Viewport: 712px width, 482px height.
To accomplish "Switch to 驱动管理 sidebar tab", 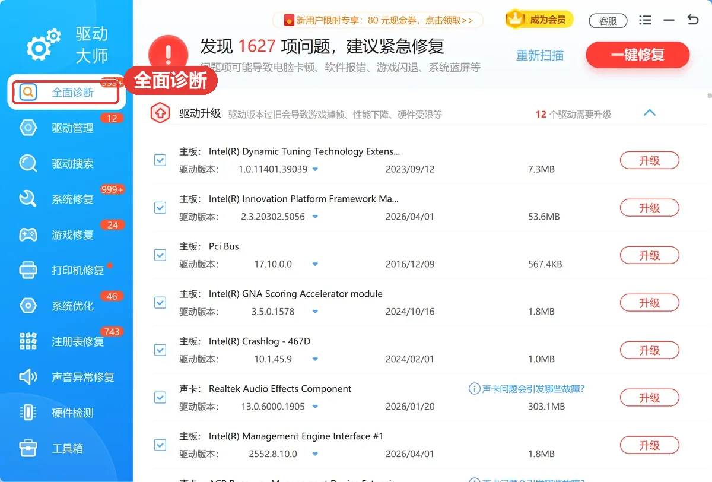I will pyautogui.click(x=66, y=128).
